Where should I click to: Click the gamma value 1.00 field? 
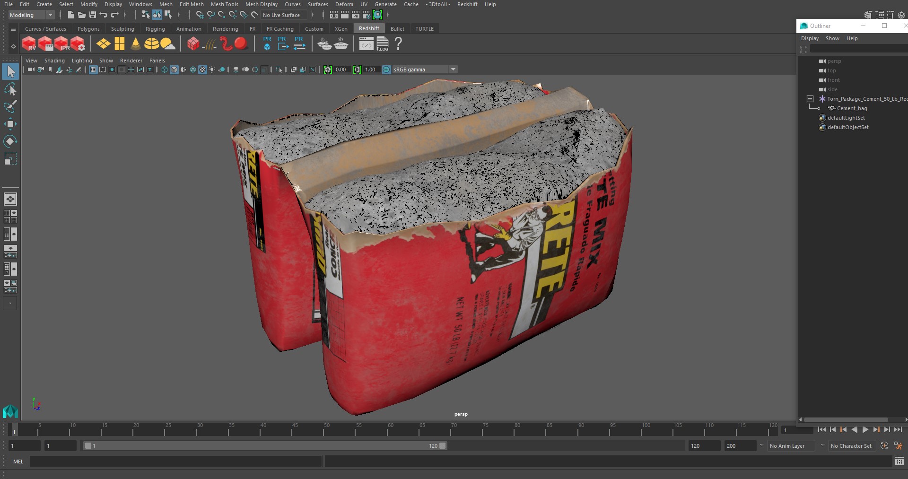(x=371, y=70)
